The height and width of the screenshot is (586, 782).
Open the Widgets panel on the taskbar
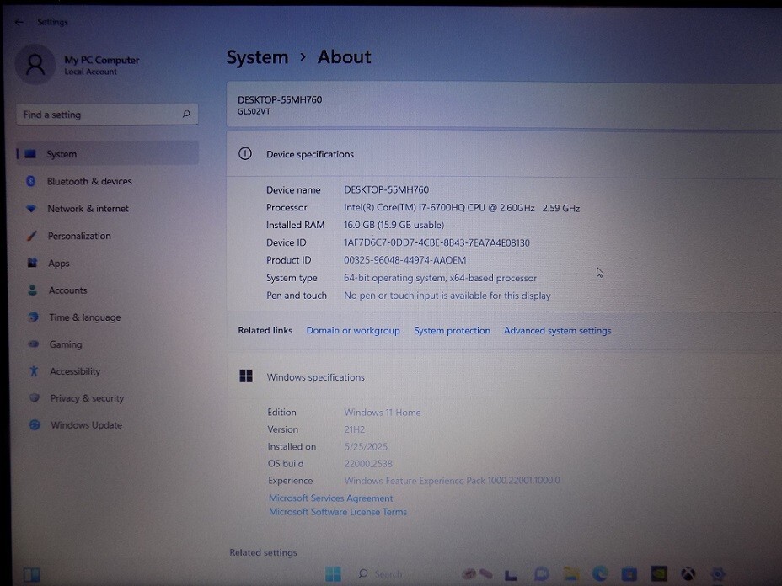pos(31,575)
